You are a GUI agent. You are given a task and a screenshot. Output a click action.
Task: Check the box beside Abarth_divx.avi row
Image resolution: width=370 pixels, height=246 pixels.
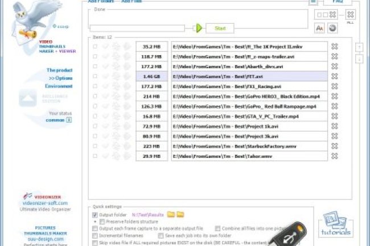pos(96,66)
